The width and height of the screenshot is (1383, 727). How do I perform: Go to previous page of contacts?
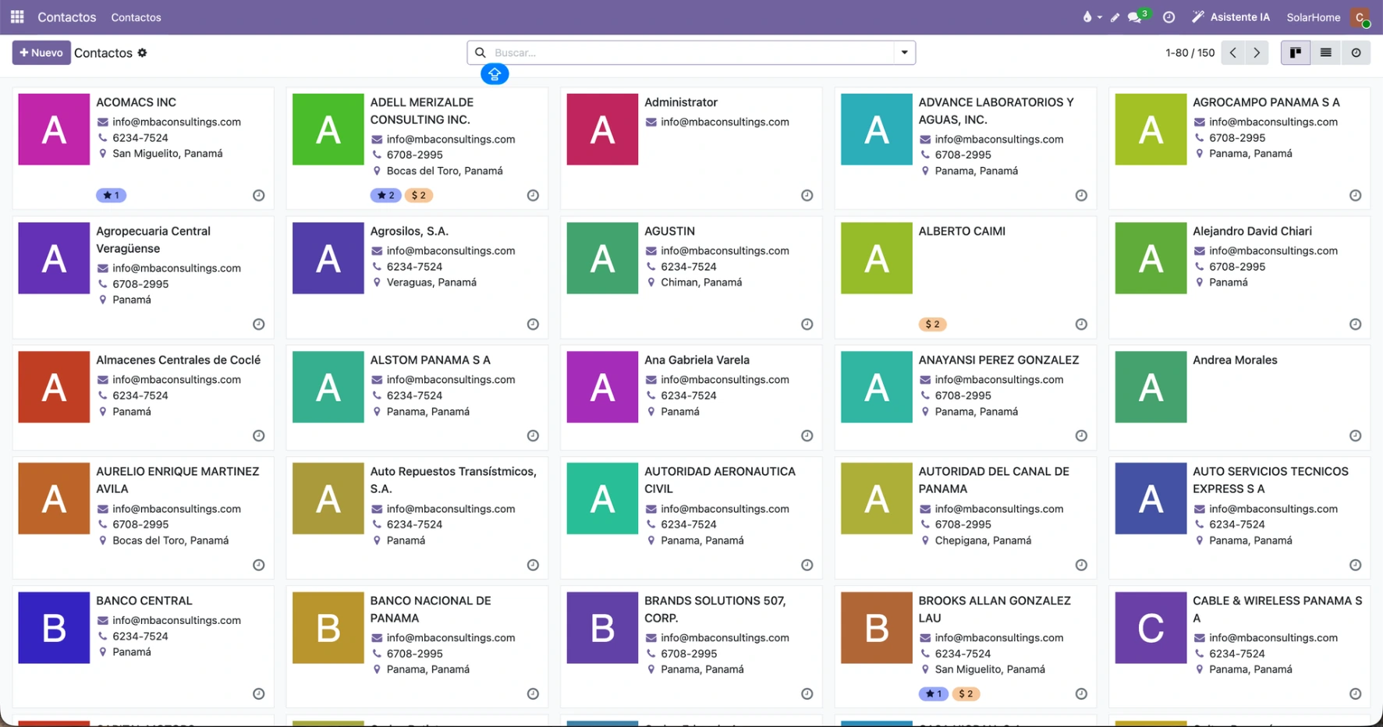click(1233, 52)
